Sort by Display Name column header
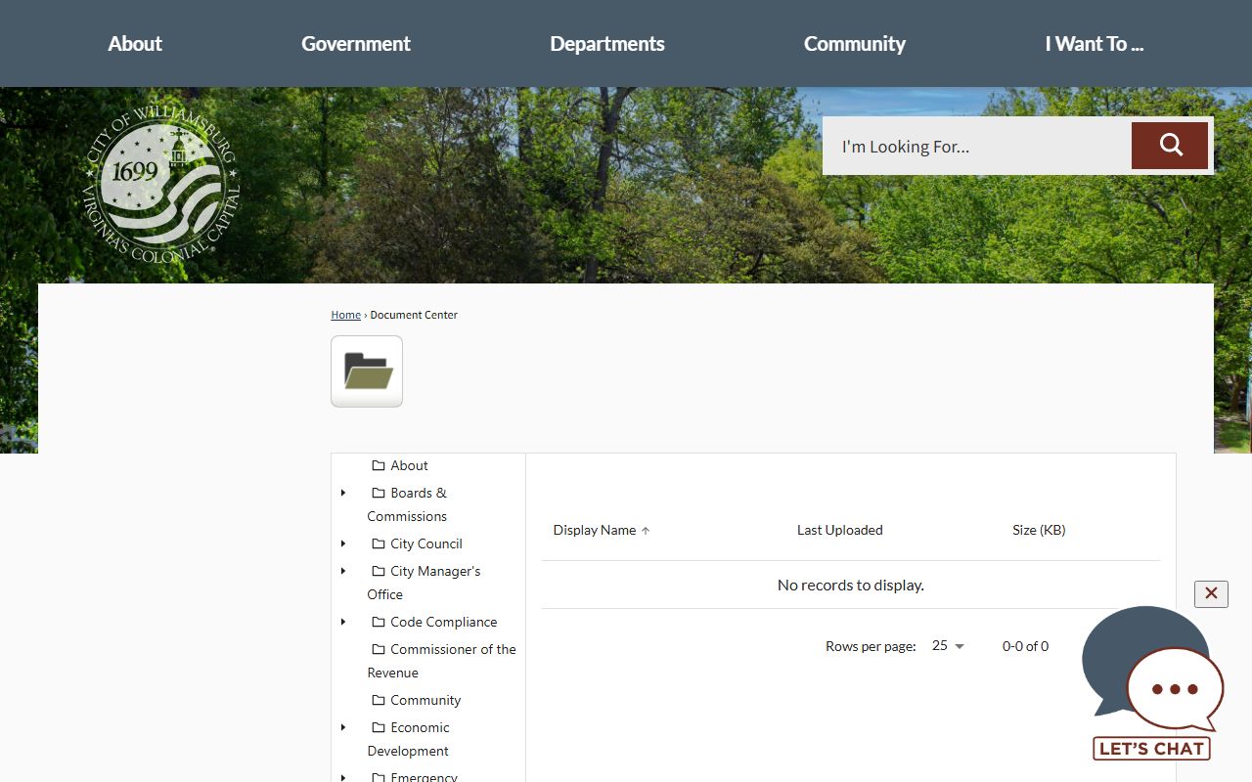The height and width of the screenshot is (782, 1252). 595,530
